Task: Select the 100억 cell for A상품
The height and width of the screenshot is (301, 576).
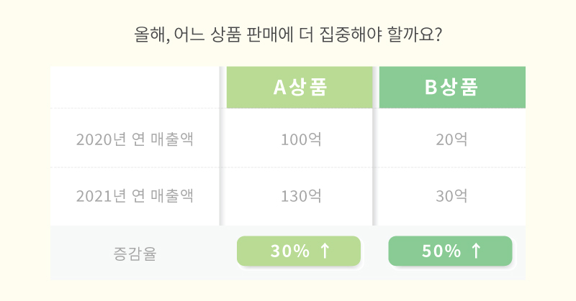Action: [301, 139]
